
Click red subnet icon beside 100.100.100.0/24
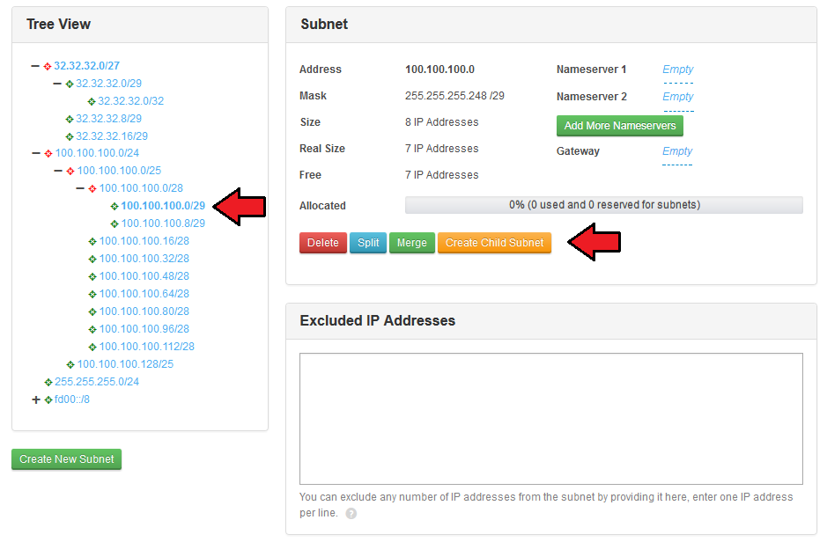[48, 154]
